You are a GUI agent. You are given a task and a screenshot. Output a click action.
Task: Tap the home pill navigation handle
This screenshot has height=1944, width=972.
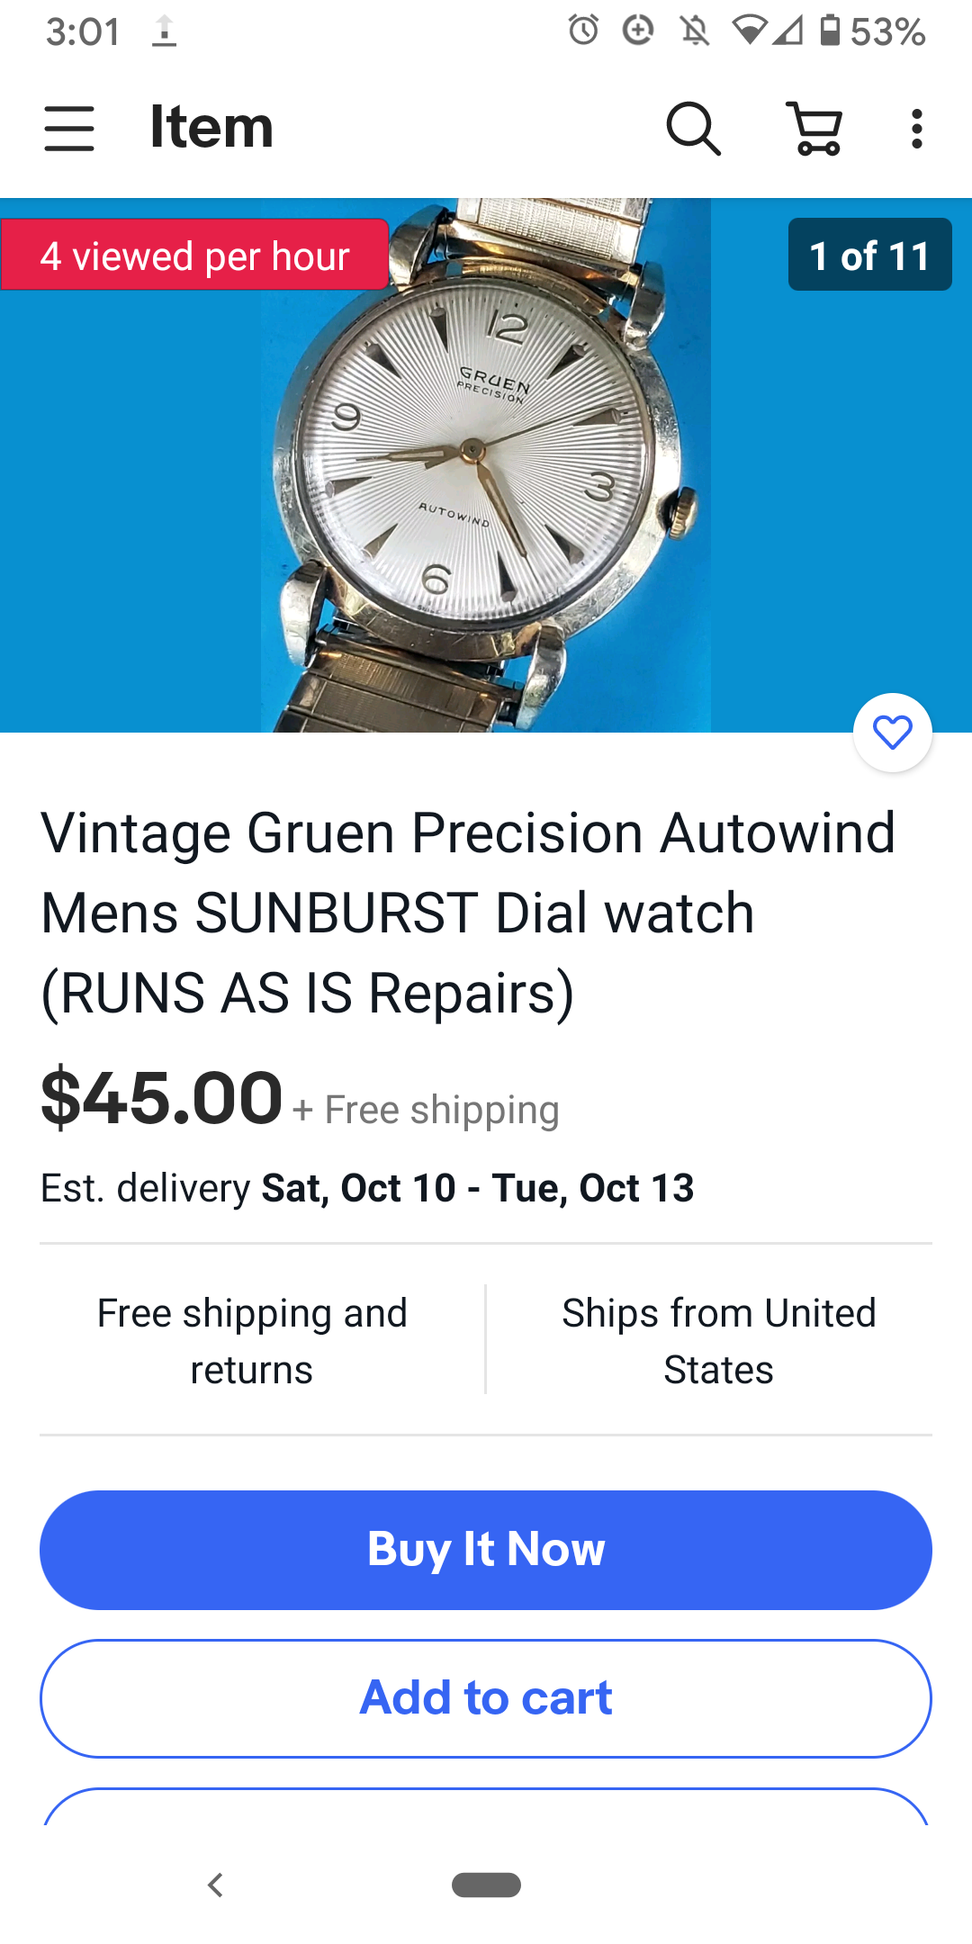pyautogui.click(x=486, y=1885)
